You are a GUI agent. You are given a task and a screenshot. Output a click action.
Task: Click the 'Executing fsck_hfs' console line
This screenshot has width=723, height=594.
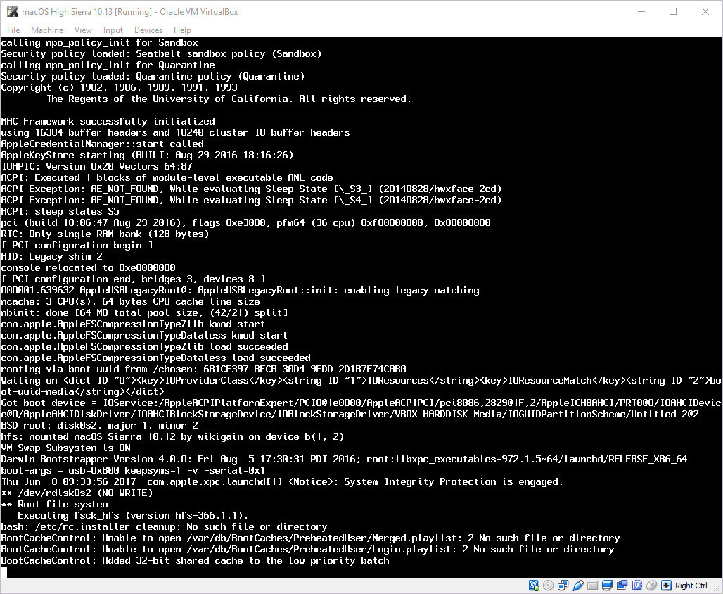point(133,516)
